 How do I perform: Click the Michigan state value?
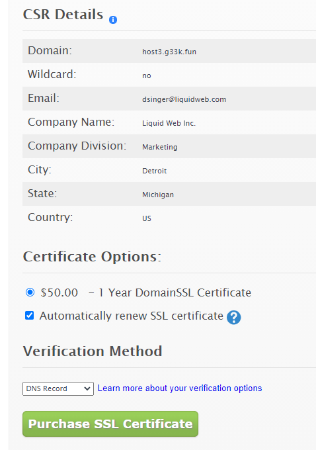pos(158,195)
